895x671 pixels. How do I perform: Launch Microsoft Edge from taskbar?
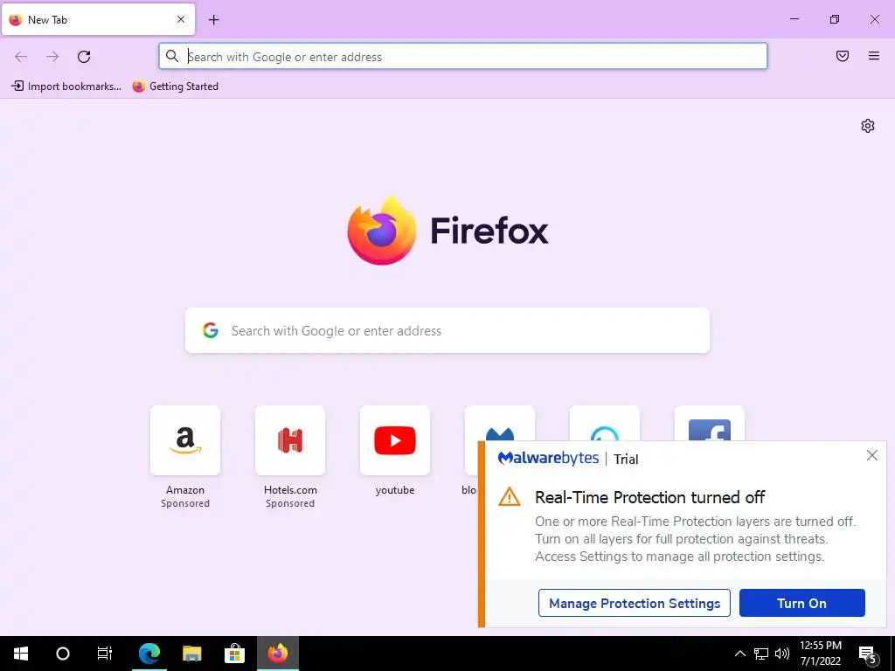pyautogui.click(x=149, y=654)
